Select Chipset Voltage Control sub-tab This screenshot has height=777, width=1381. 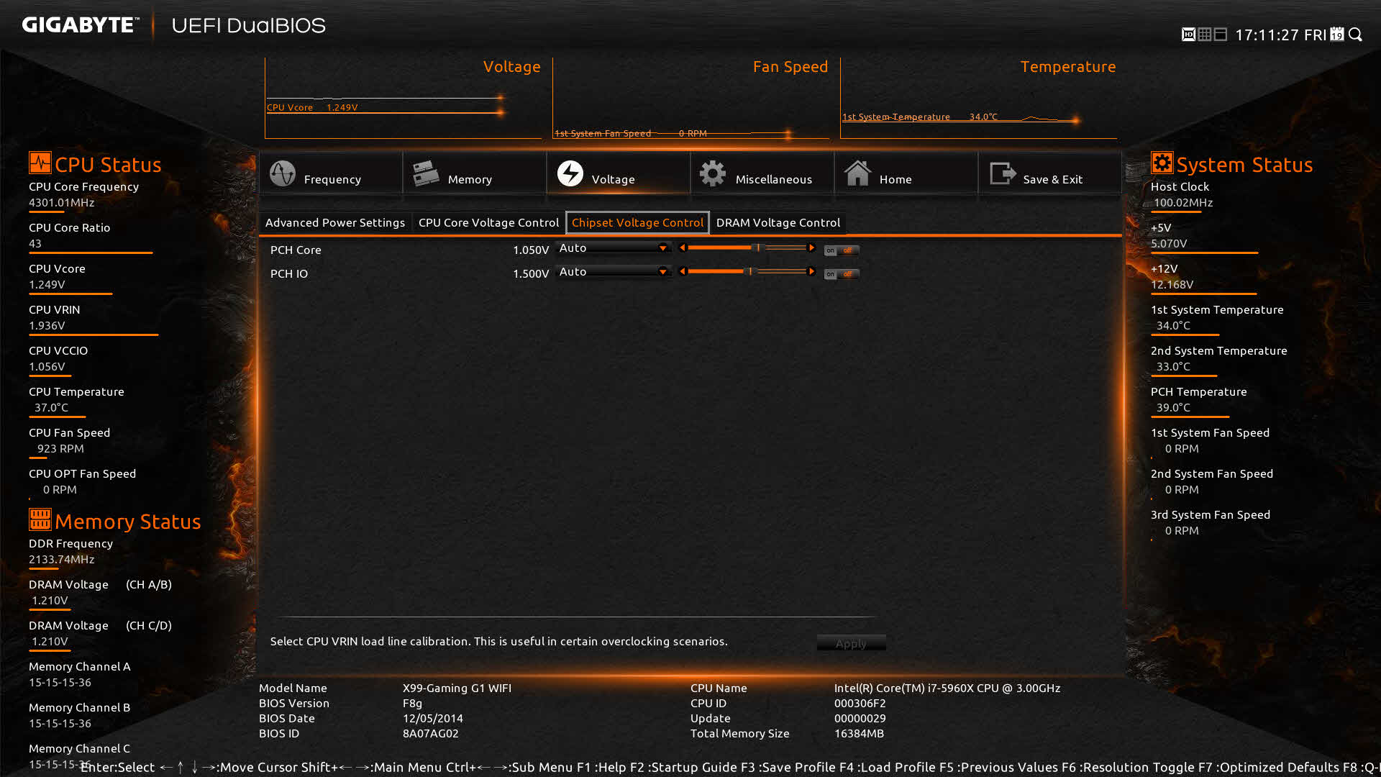click(x=637, y=223)
